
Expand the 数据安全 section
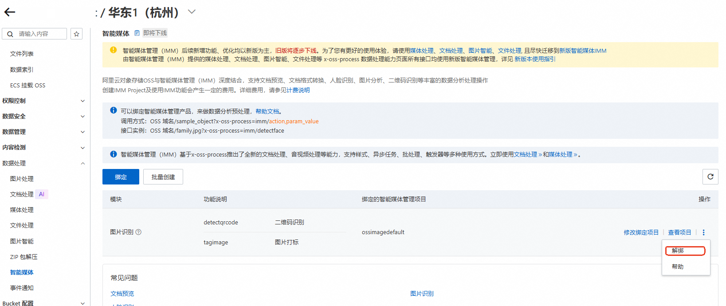(x=43, y=116)
